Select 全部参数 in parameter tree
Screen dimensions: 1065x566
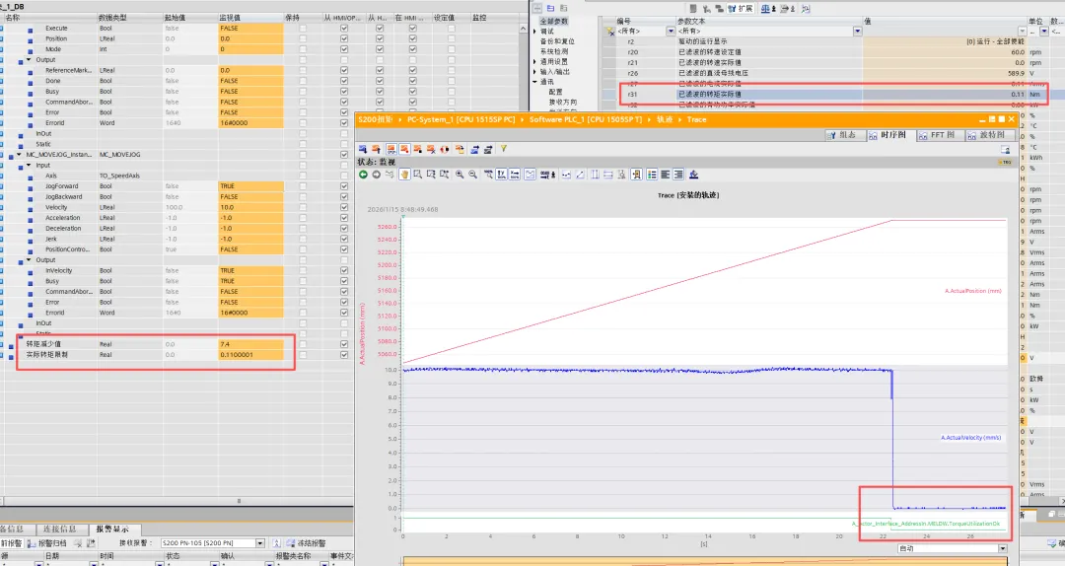coord(553,20)
